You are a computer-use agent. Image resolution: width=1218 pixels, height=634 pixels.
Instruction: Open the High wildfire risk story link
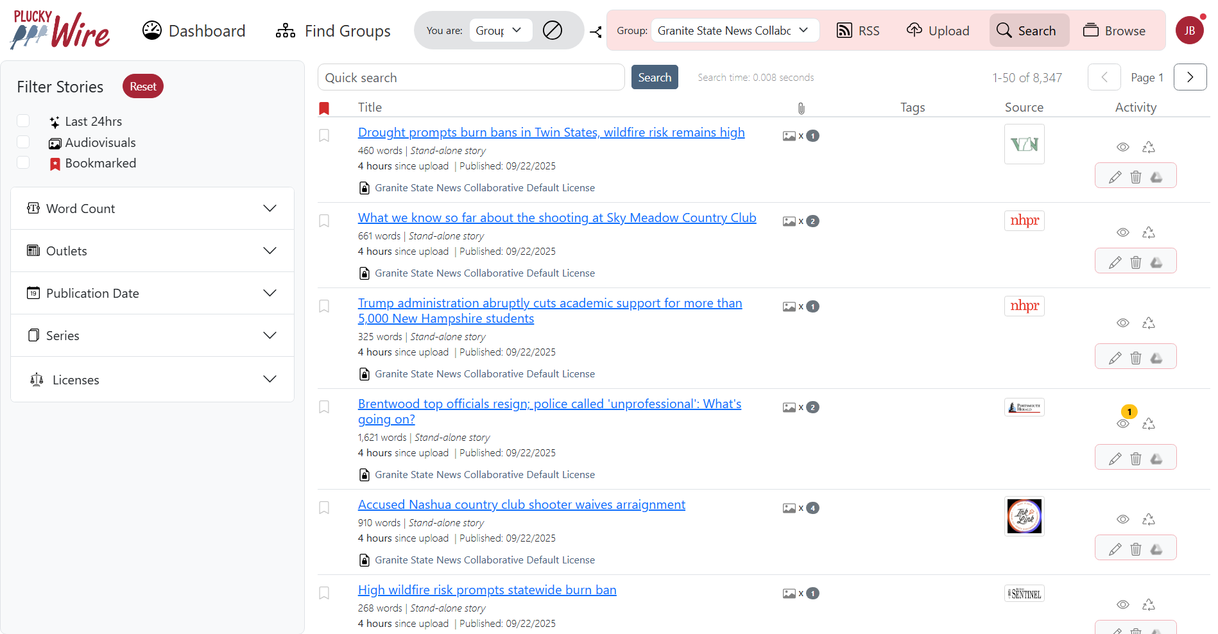[x=487, y=590]
